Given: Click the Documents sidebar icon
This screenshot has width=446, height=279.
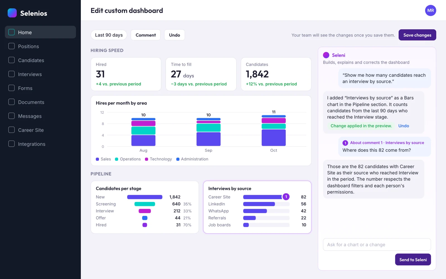Looking at the screenshot, I should (11, 102).
